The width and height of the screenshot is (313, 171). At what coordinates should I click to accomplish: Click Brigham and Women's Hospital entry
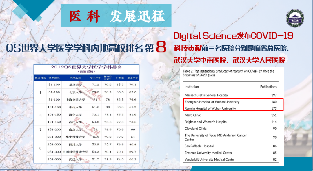coord(206,122)
